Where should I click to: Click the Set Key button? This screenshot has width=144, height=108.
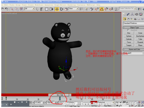pyautogui.click(x=94, y=106)
